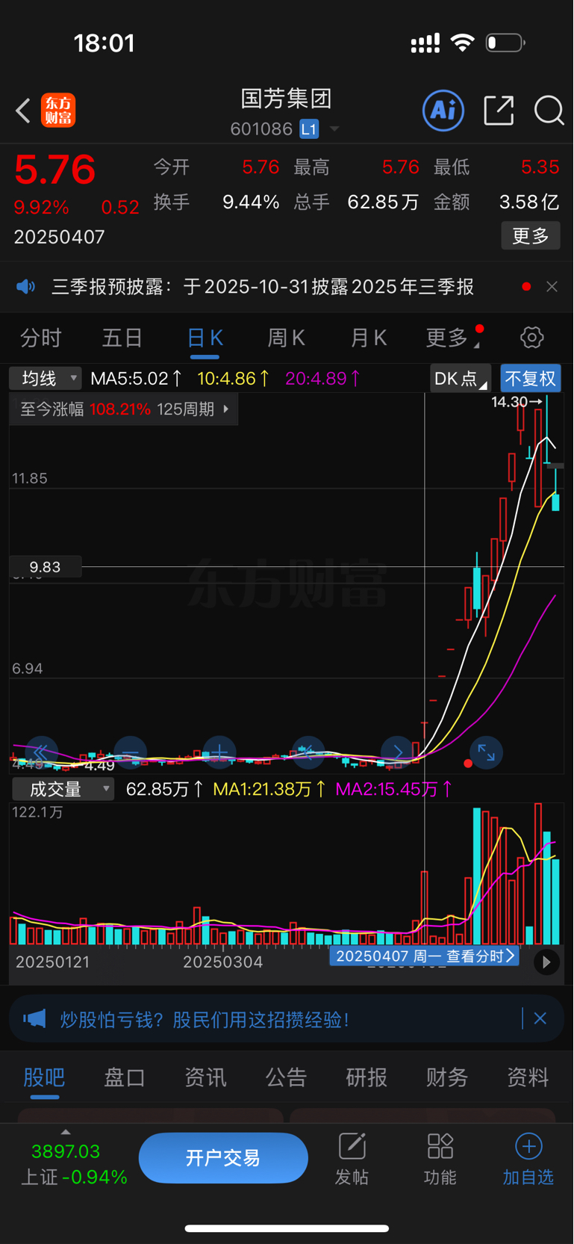The width and height of the screenshot is (574, 1244).
Task: Tap the 换手 9.44% value
Action: [251, 202]
